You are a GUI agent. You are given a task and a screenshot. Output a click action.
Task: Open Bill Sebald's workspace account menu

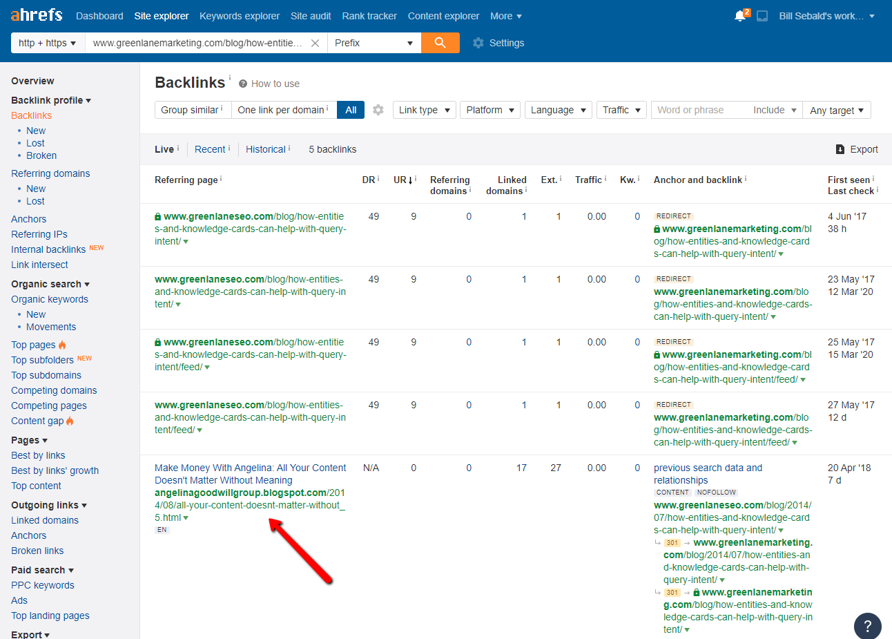(827, 16)
